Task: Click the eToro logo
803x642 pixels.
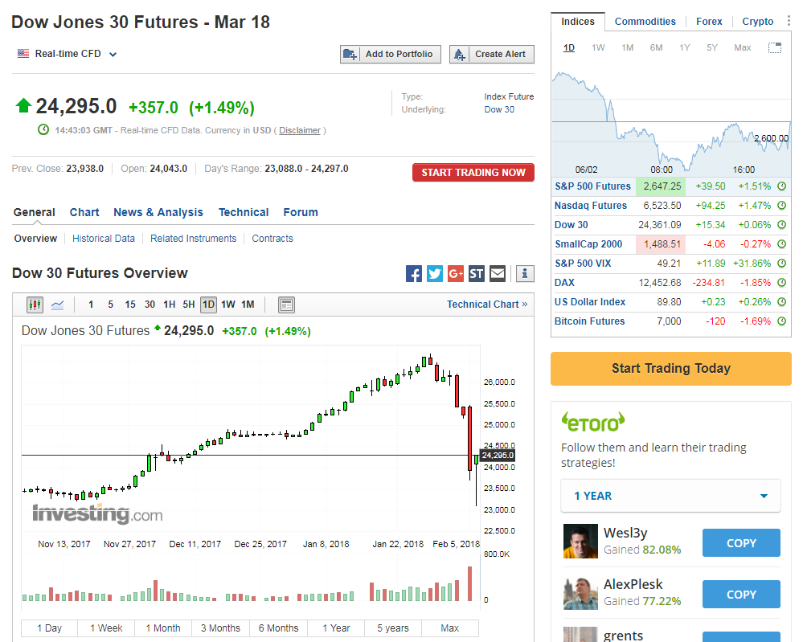Action: tap(593, 422)
